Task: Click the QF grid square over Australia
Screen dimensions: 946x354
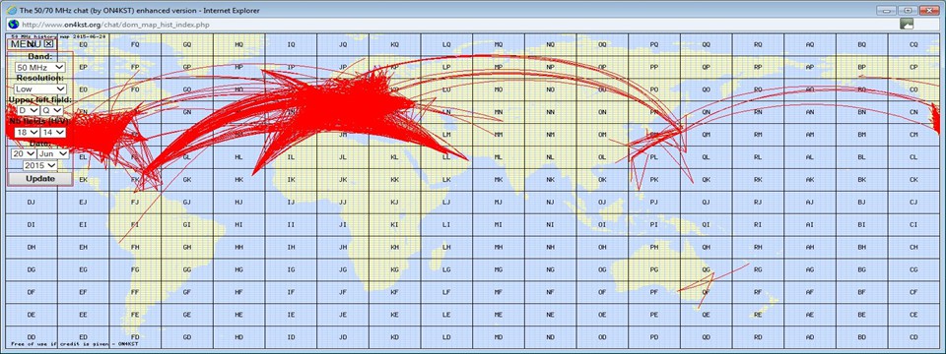Action: tap(706, 292)
